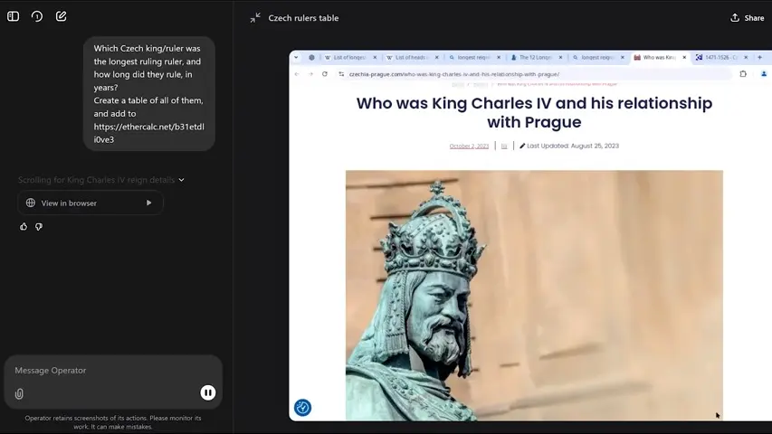Viewport: 772px width, 434px height.
Task: Switch to 'The 12 Longest' tab
Action: (536, 58)
